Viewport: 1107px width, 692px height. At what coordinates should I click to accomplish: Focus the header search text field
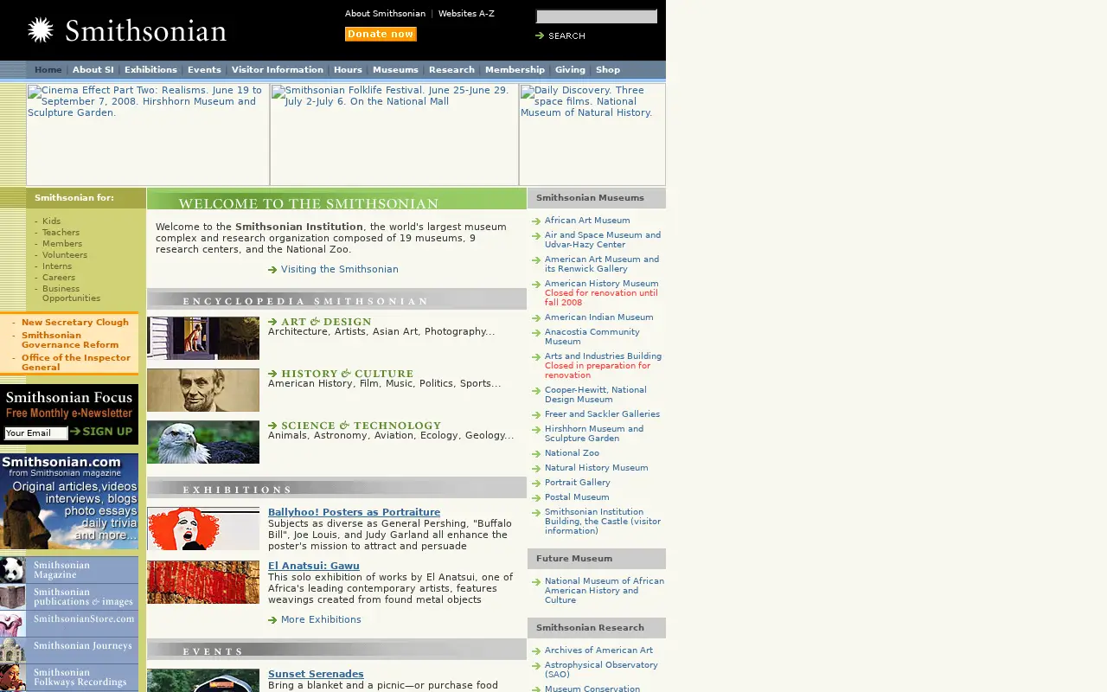597,16
